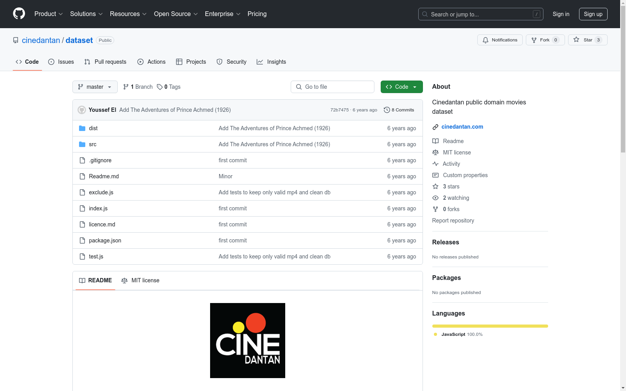Click the licence.md file icon
The width and height of the screenshot is (626, 391).
click(82, 224)
